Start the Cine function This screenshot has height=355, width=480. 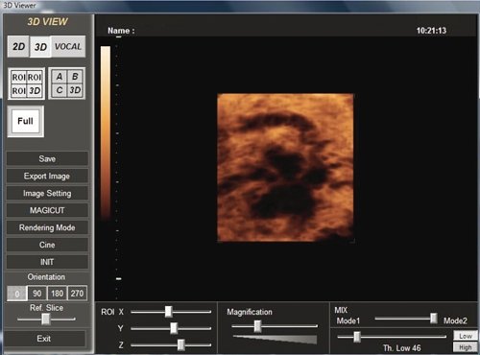point(47,245)
